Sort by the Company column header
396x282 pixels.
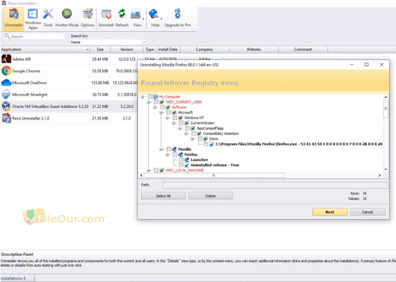(x=204, y=49)
